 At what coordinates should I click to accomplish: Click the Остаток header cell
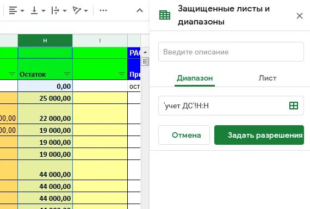[x=45, y=69]
